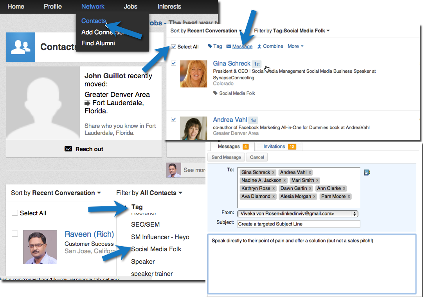Click the Contacts people icon
Viewport: 423px width, 297px height.
pyautogui.click(x=20, y=47)
